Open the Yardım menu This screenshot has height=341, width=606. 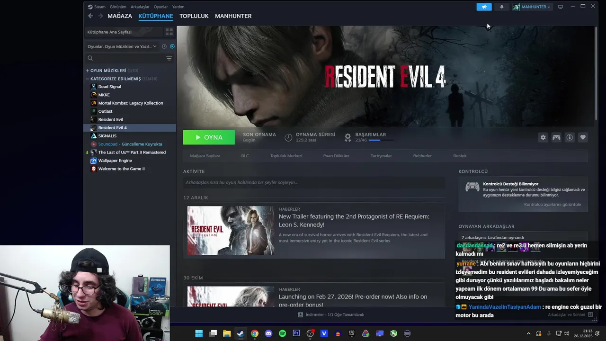click(178, 7)
